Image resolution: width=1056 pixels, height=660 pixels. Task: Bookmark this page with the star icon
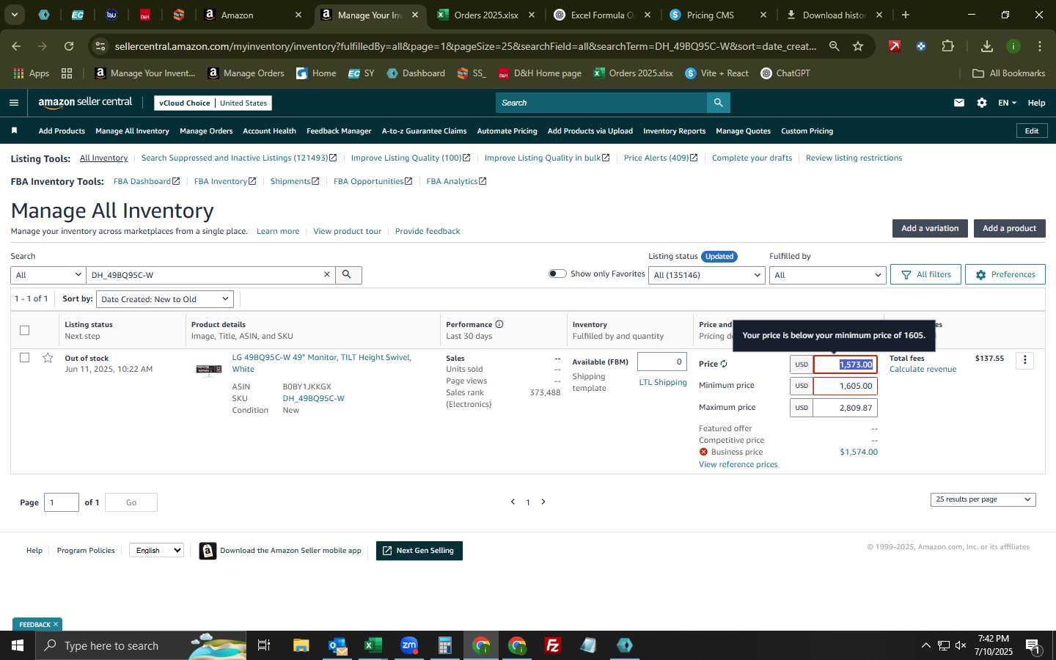tap(858, 46)
